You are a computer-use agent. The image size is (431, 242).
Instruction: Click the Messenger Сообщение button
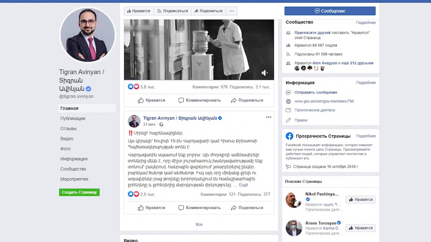(330, 11)
